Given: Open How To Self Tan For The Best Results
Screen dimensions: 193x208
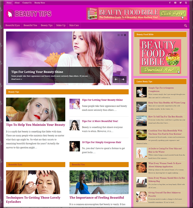Looking at the screenshot, I should (x=165, y=116).
